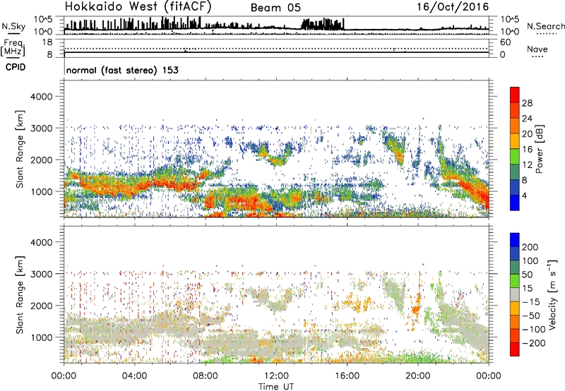Image resolution: width=565 pixels, height=391 pixels.
Task: Click 'Slant Range [km]' label of velocity panel
Action: pyautogui.click(x=20, y=295)
